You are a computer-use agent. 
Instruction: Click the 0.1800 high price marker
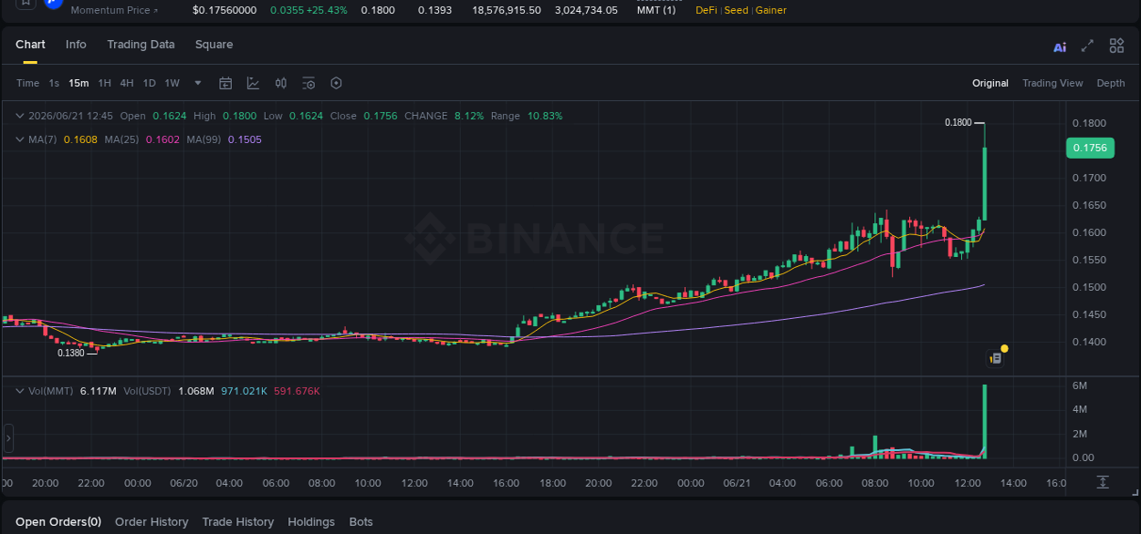[x=958, y=122]
